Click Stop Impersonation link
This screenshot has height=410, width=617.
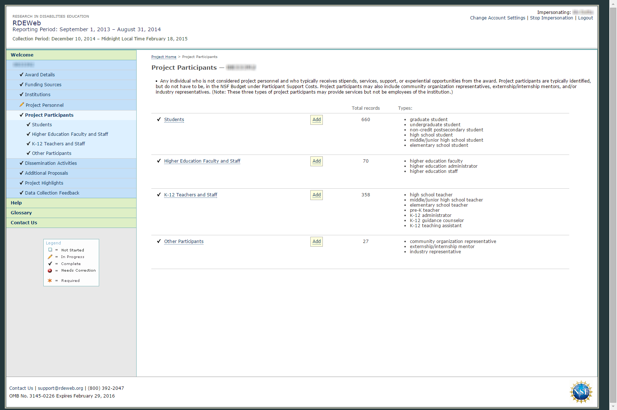click(x=551, y=18)
